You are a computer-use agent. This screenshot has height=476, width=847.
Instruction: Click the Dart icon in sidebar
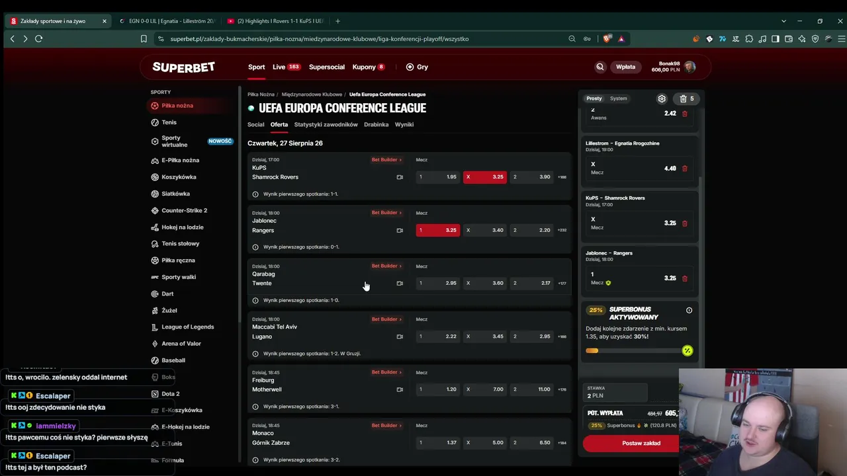click(155, 294)
